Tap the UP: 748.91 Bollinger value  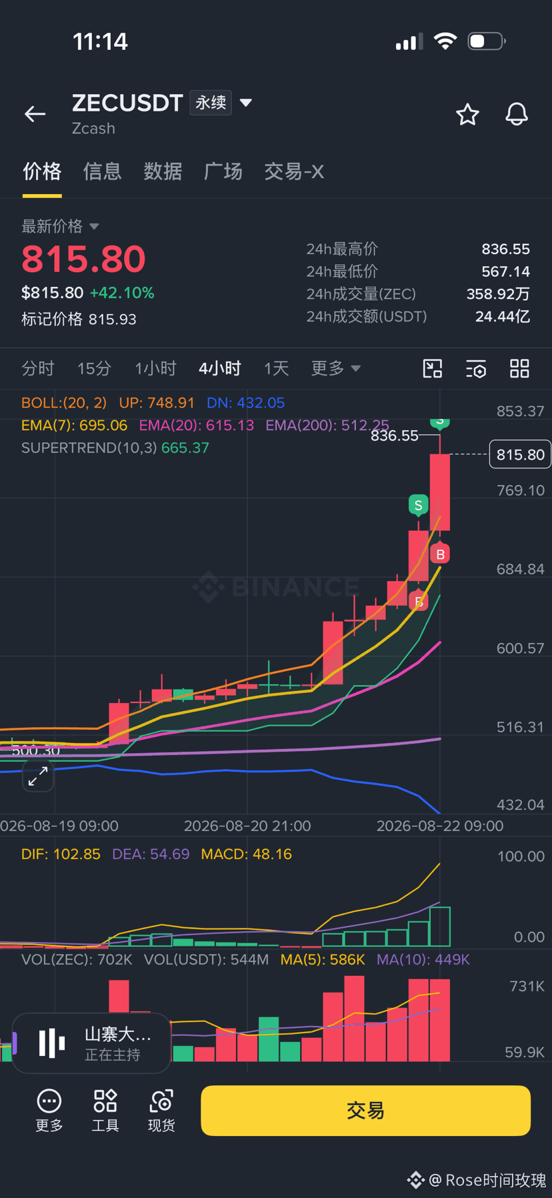point(157,403)
